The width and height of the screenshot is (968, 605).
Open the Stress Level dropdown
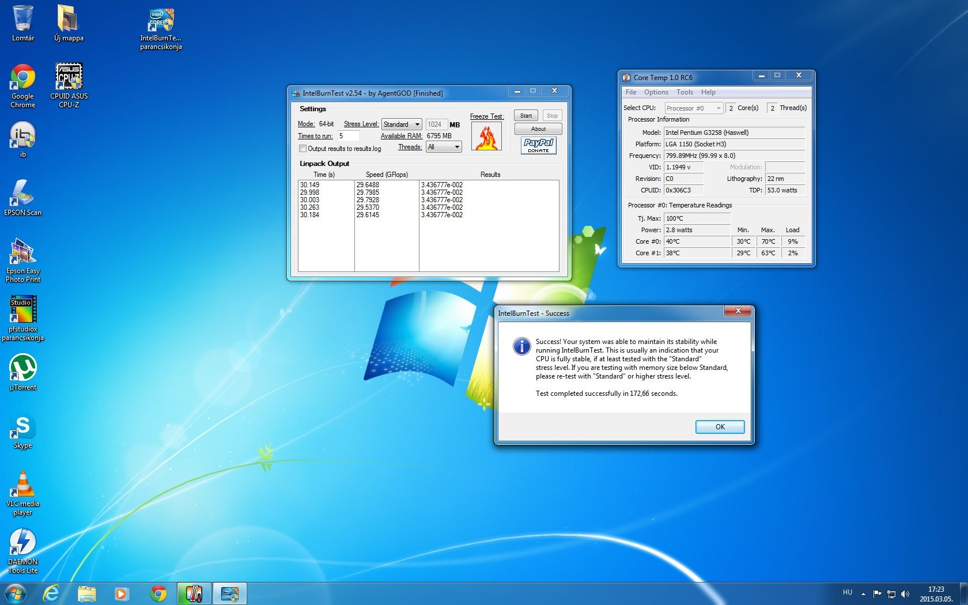click(x=402, y=124)
